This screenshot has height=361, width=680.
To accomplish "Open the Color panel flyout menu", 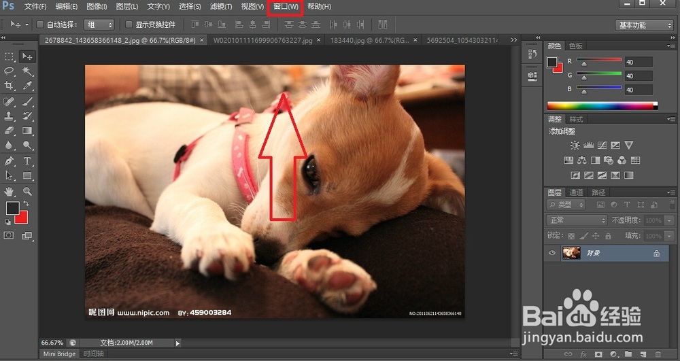I will [671, 46].
